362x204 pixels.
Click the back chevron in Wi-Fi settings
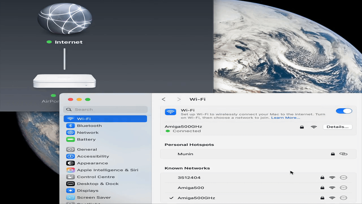[x=163, y=99]
